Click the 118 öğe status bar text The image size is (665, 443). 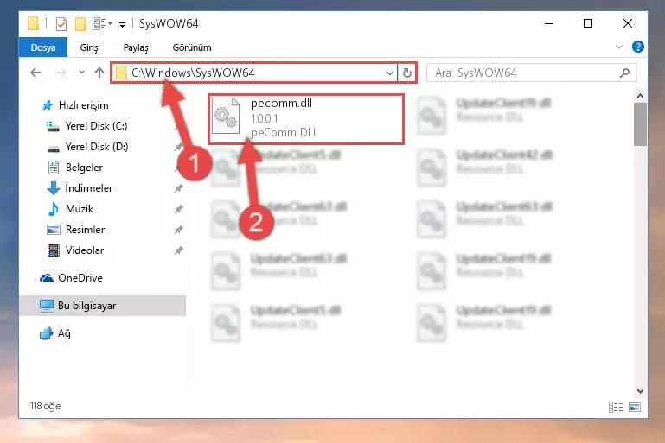tap(45, 406)
